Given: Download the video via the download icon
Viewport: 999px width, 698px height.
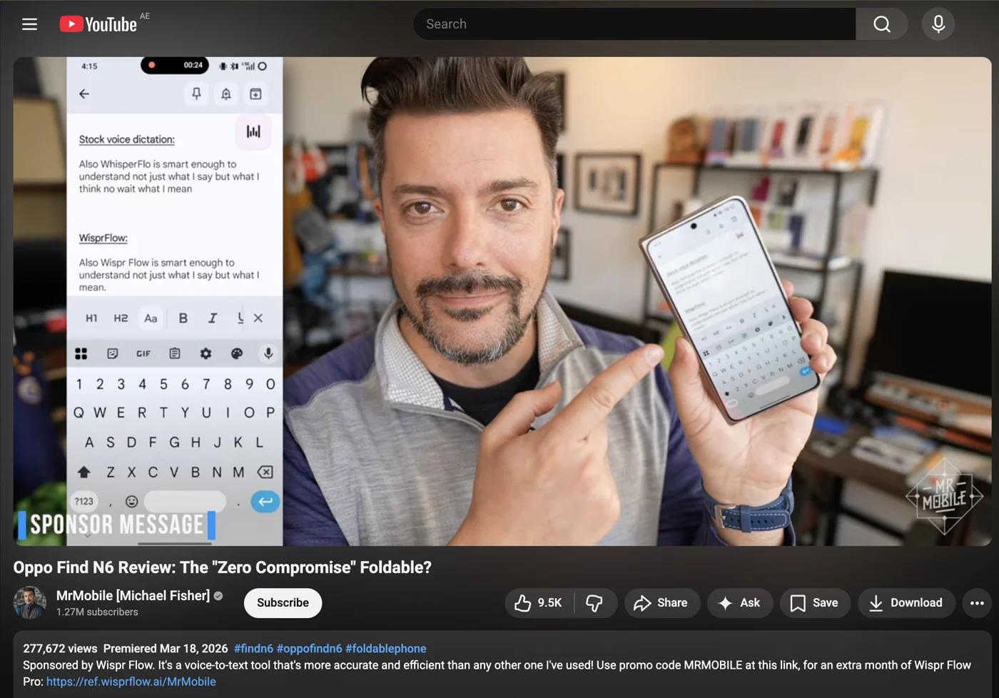Looking at the screenshot, I should [x=876, y=602].
